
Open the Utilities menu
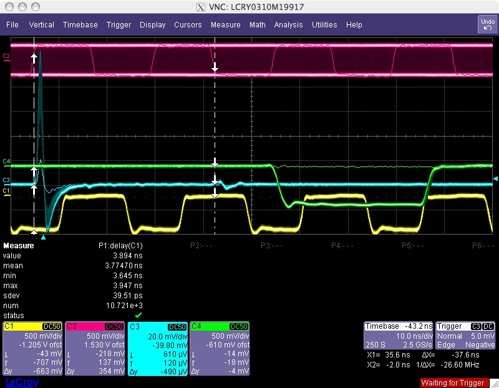(x=324, y=25)
